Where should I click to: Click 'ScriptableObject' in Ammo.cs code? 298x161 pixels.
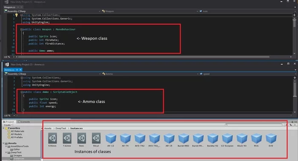65,92
